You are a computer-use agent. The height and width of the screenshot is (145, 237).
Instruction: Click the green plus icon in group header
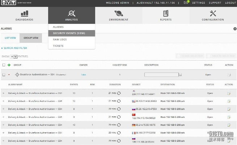click(9, 65)
